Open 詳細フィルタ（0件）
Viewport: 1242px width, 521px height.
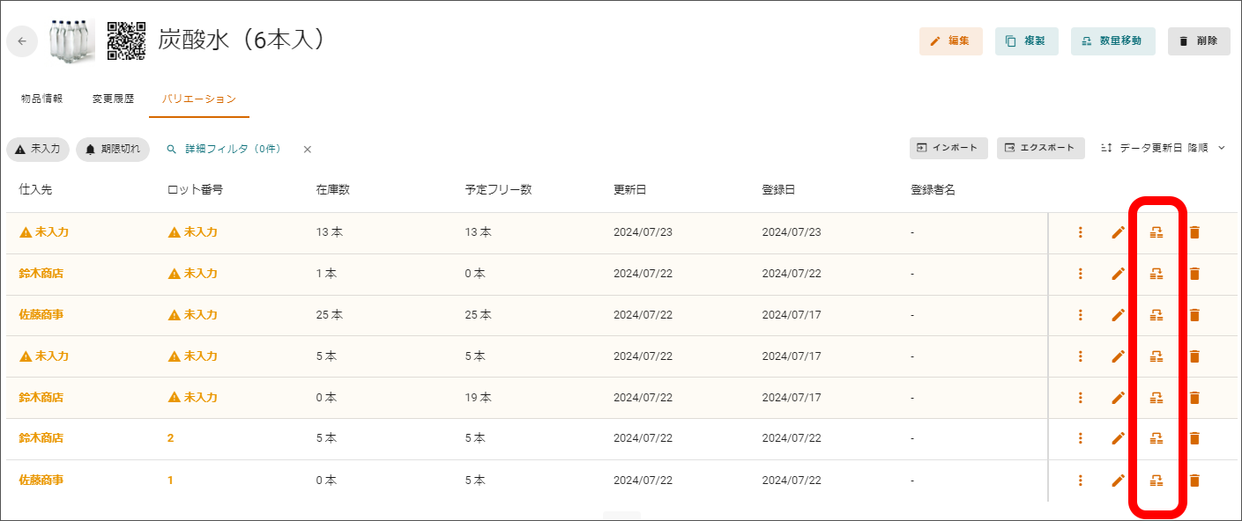pos(224,150)
